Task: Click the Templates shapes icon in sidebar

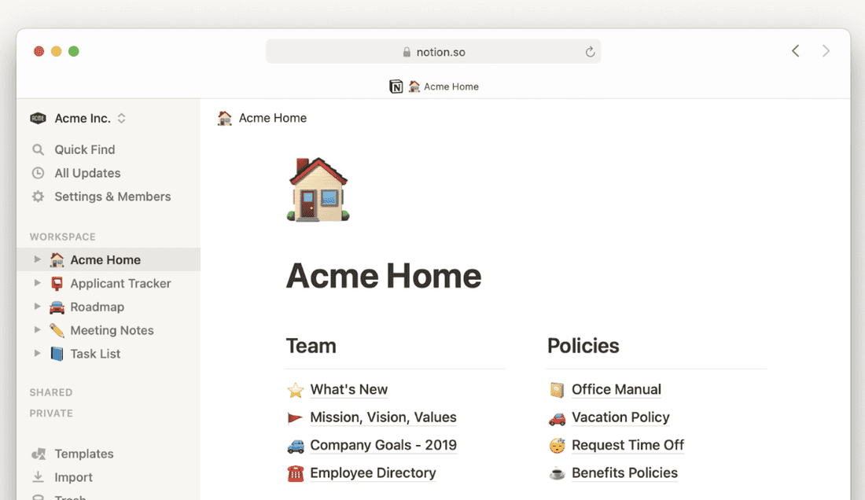Action: click(x=38, y=454)
